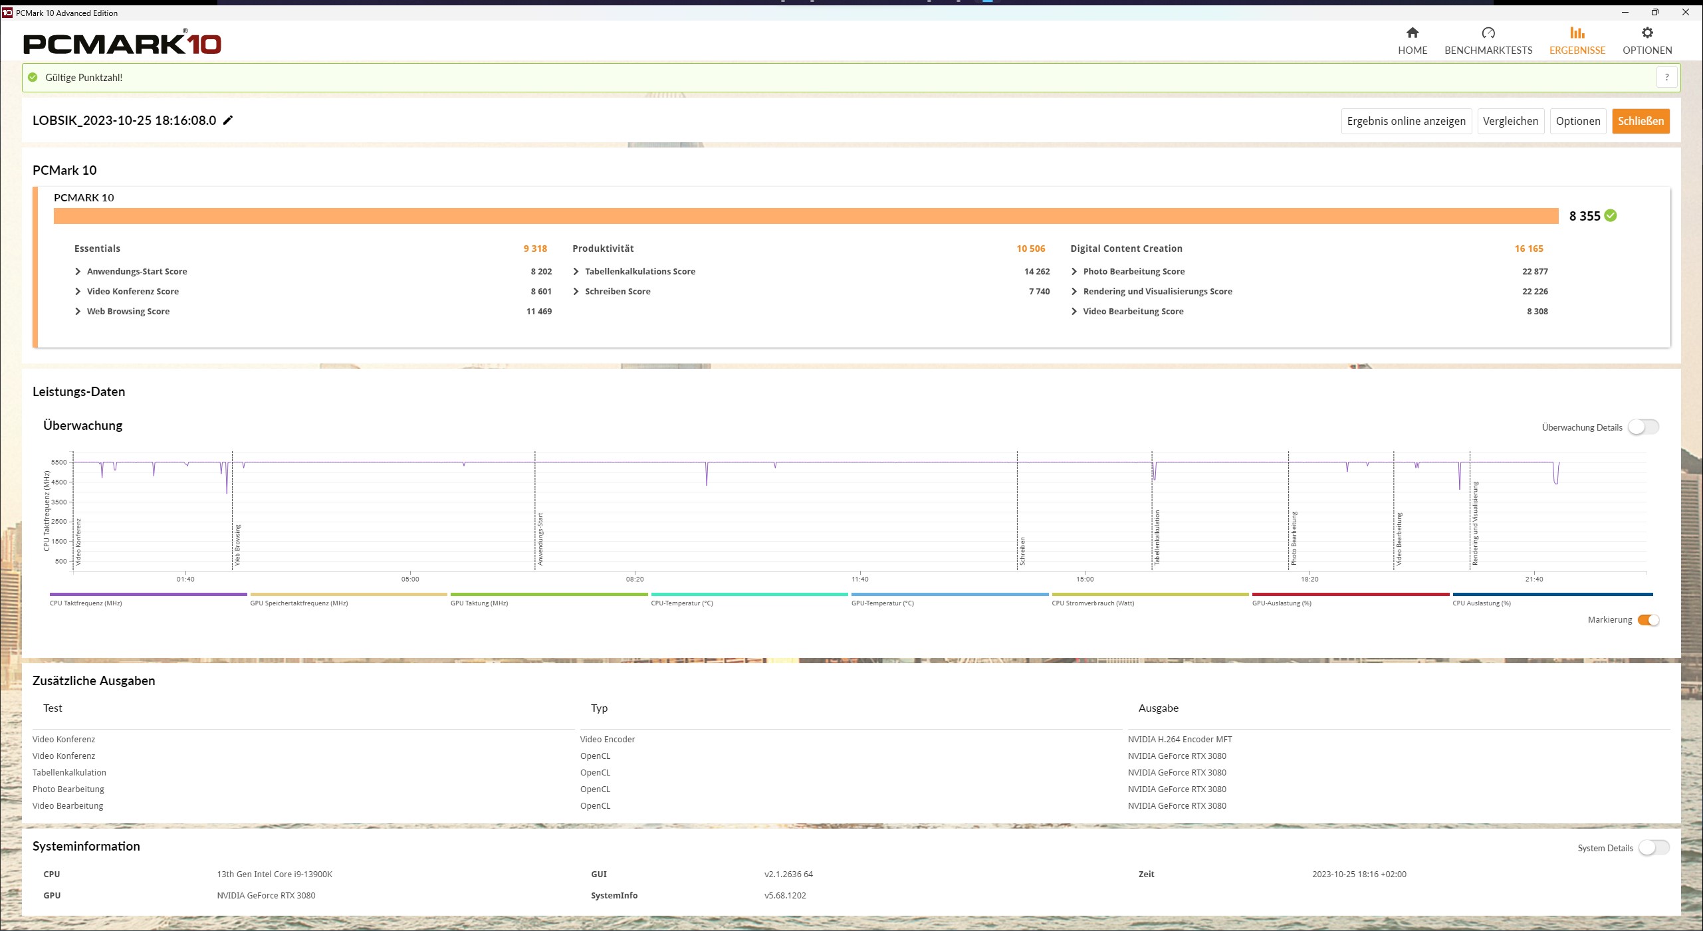Click the Produktivität score 10 506

pyautogui.click(x=1030, y=249)
